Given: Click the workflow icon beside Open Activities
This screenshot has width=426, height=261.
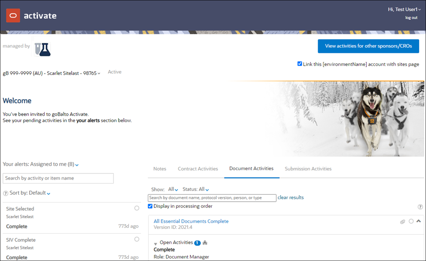Looking at the screenshot, I should [204, 243].
